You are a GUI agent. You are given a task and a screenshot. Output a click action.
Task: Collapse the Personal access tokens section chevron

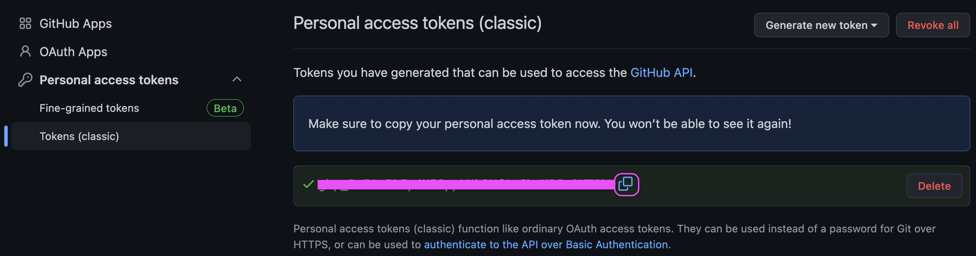click(x=237, y=79)
